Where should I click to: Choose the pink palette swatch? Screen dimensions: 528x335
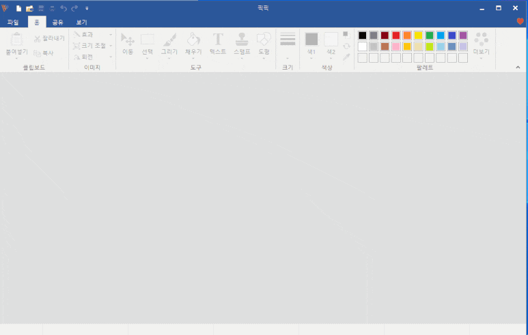pyautogui.click(x=396, y=46)
